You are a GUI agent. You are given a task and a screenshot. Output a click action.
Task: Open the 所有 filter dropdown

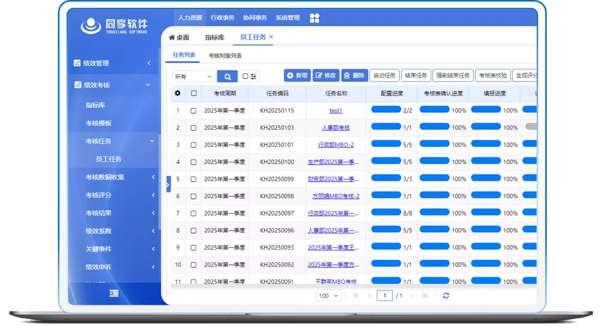[193, 77]
